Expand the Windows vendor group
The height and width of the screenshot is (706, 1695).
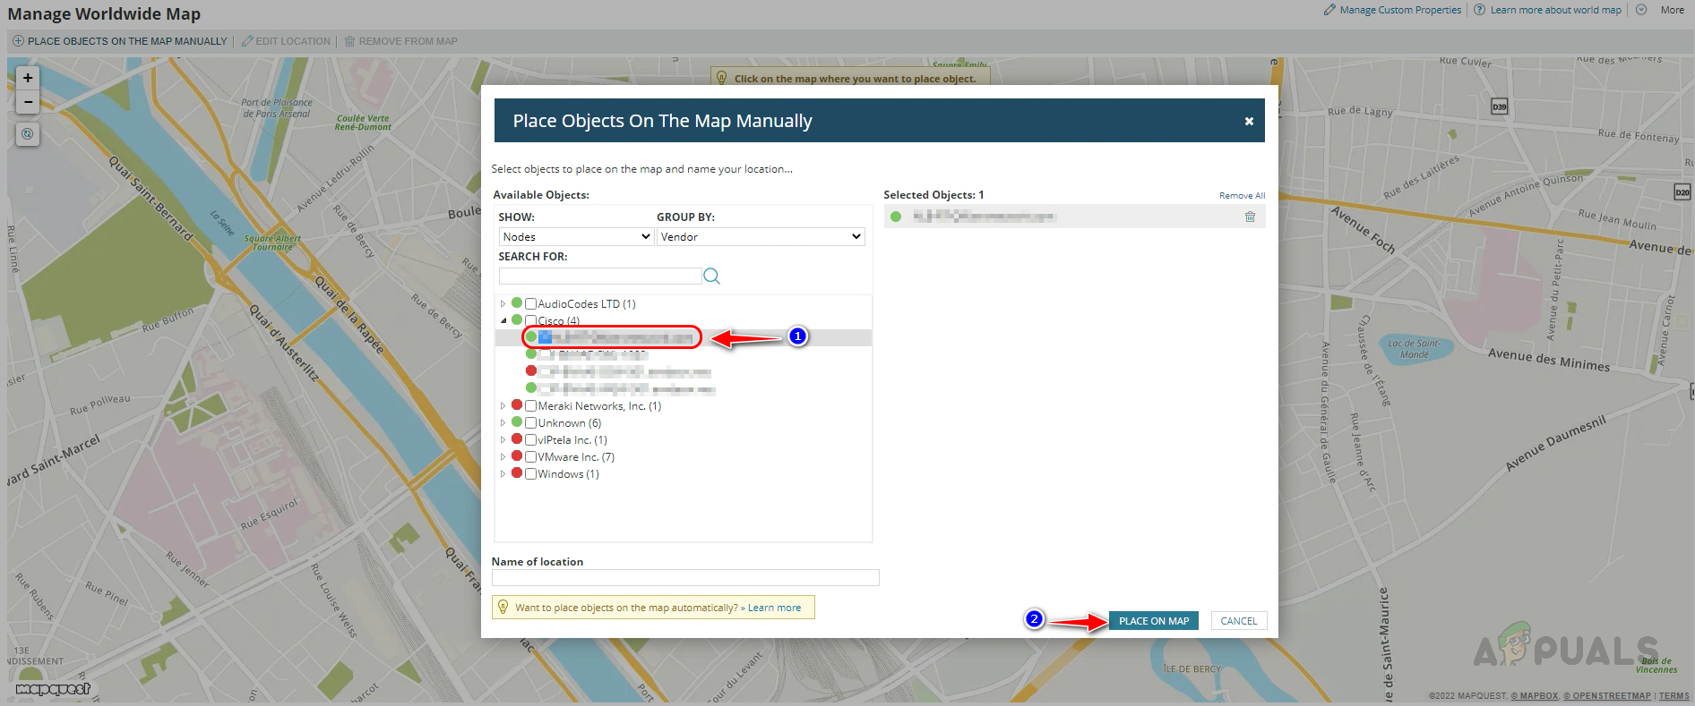[503, 474]
